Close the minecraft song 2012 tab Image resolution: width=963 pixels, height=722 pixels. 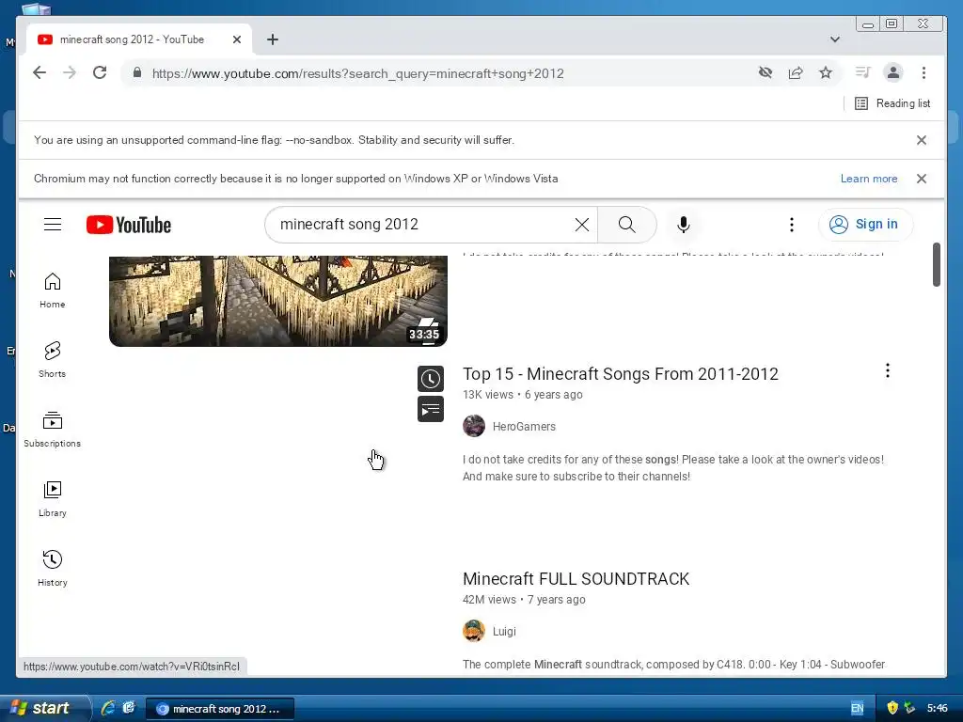237,39
